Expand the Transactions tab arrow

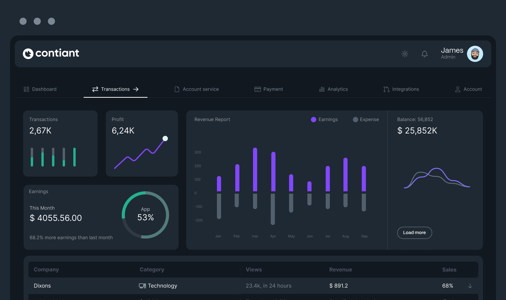coord(136,89)
